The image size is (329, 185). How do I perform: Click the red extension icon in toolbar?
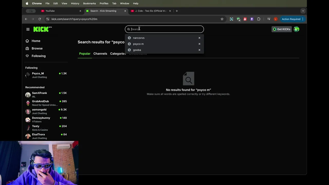[x=245, y=19]
